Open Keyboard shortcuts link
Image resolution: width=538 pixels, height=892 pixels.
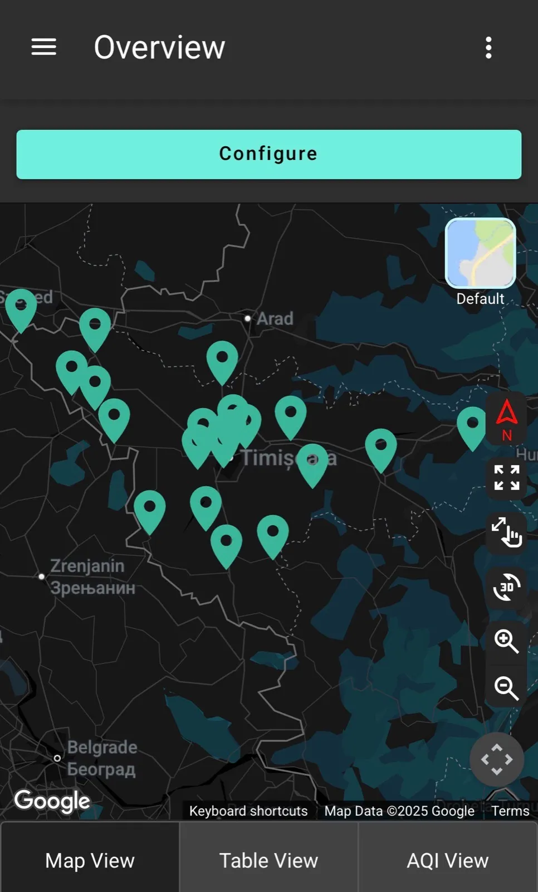tap(248, 811)
